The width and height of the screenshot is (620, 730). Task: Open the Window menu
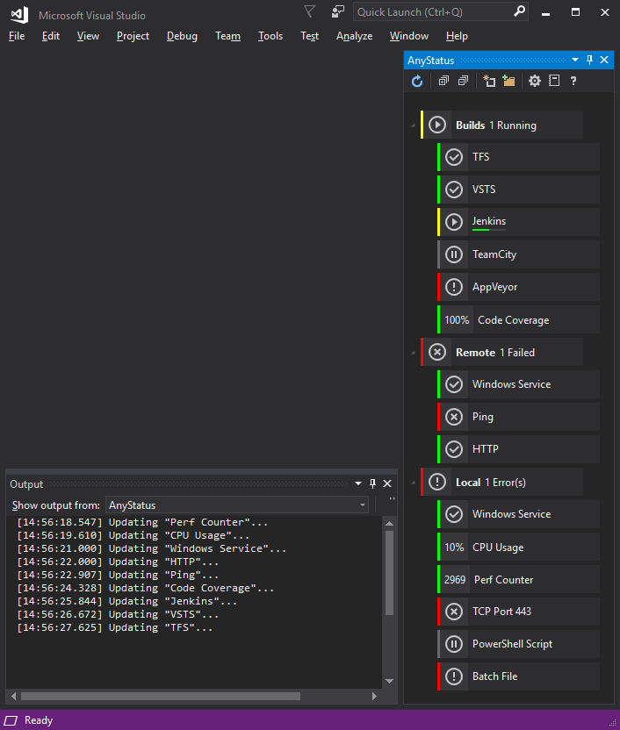tap(409, 36)
